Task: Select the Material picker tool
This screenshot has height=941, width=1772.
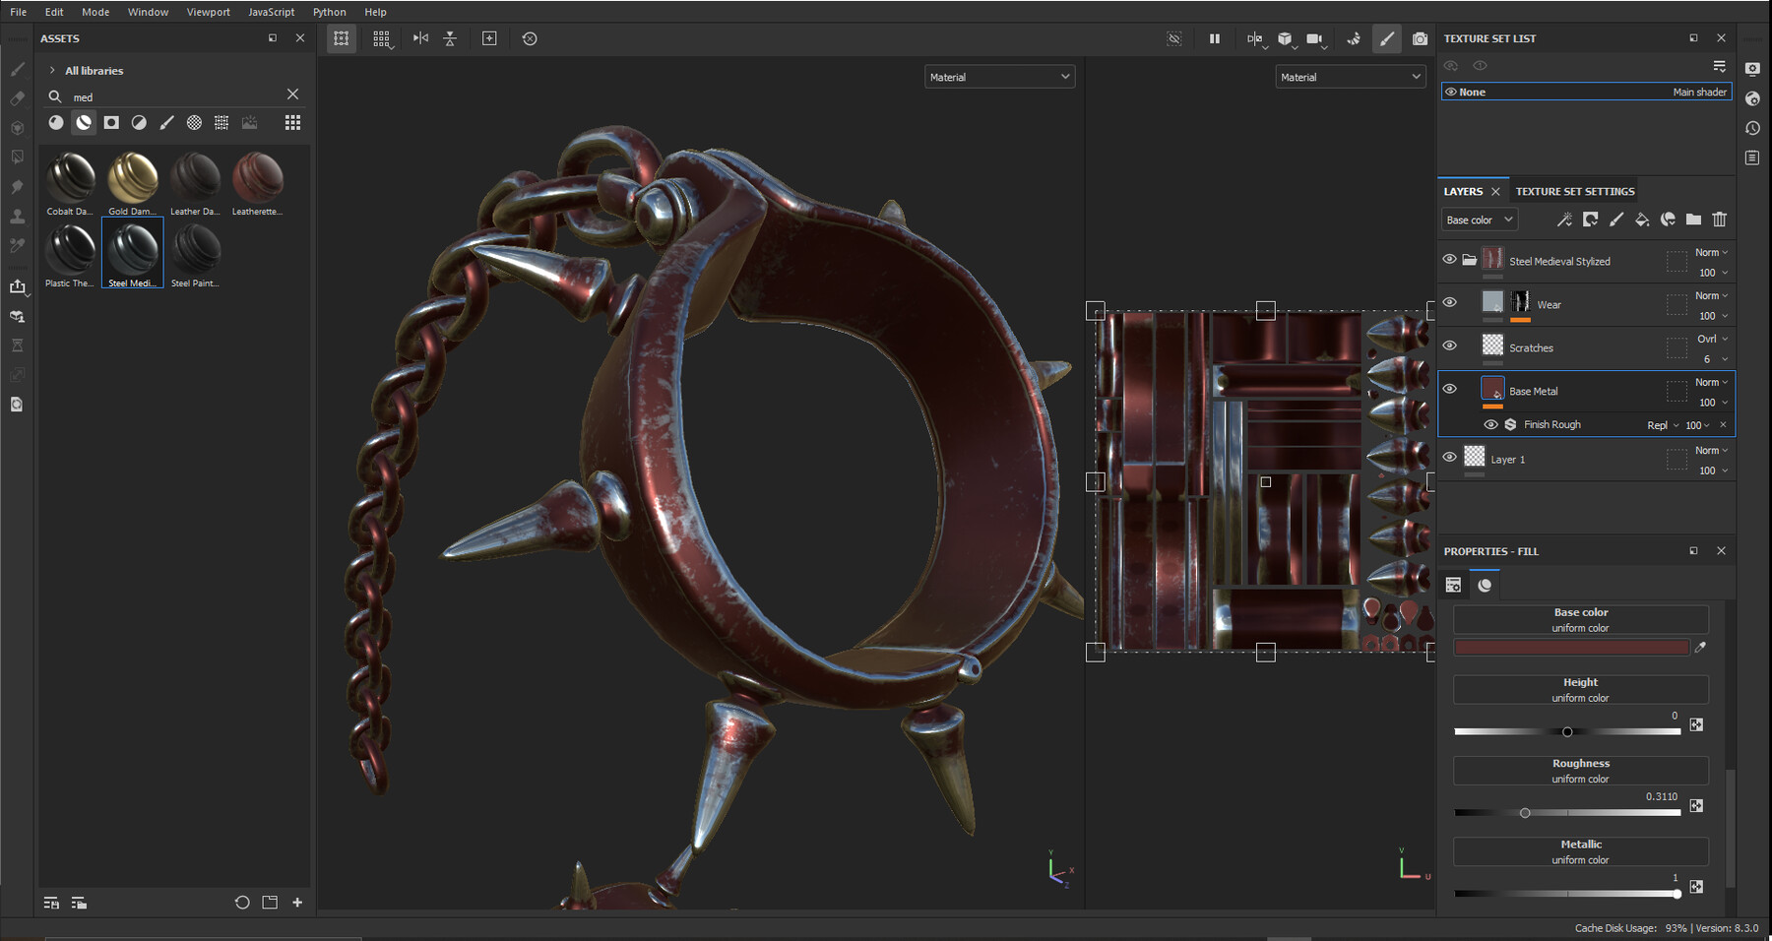Action: pyautogui.click(x=17, y=245)
